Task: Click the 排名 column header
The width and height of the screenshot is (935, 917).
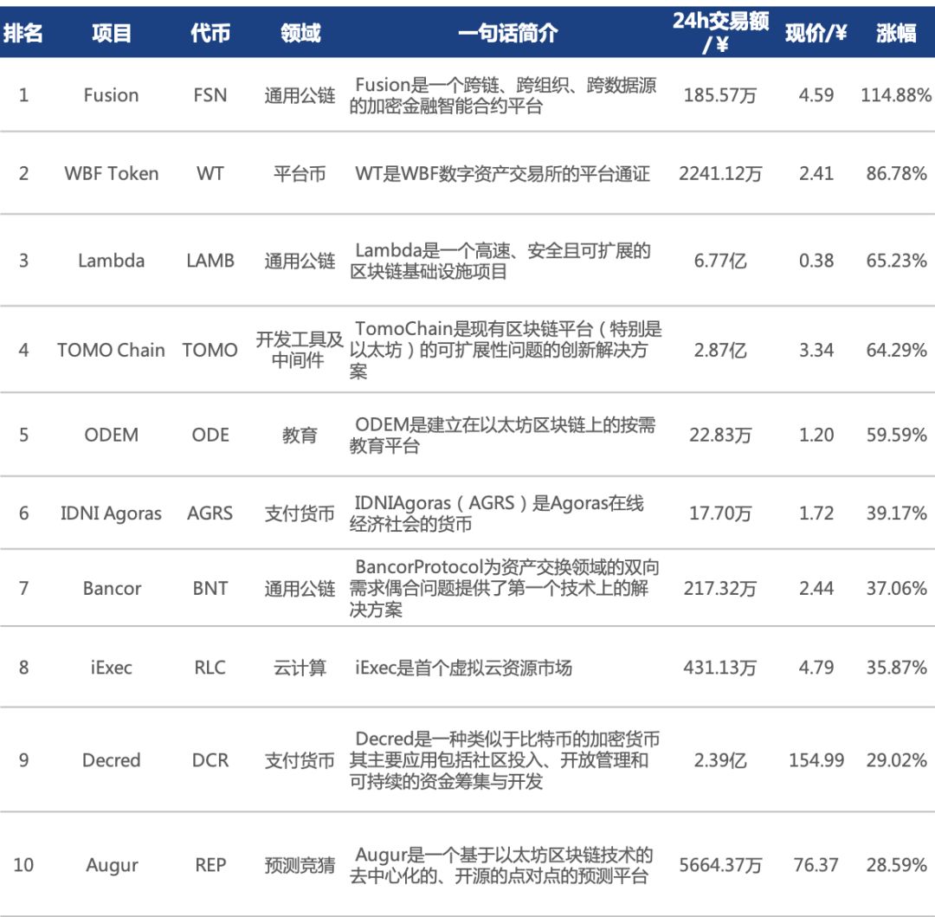Action: point(23,33)
